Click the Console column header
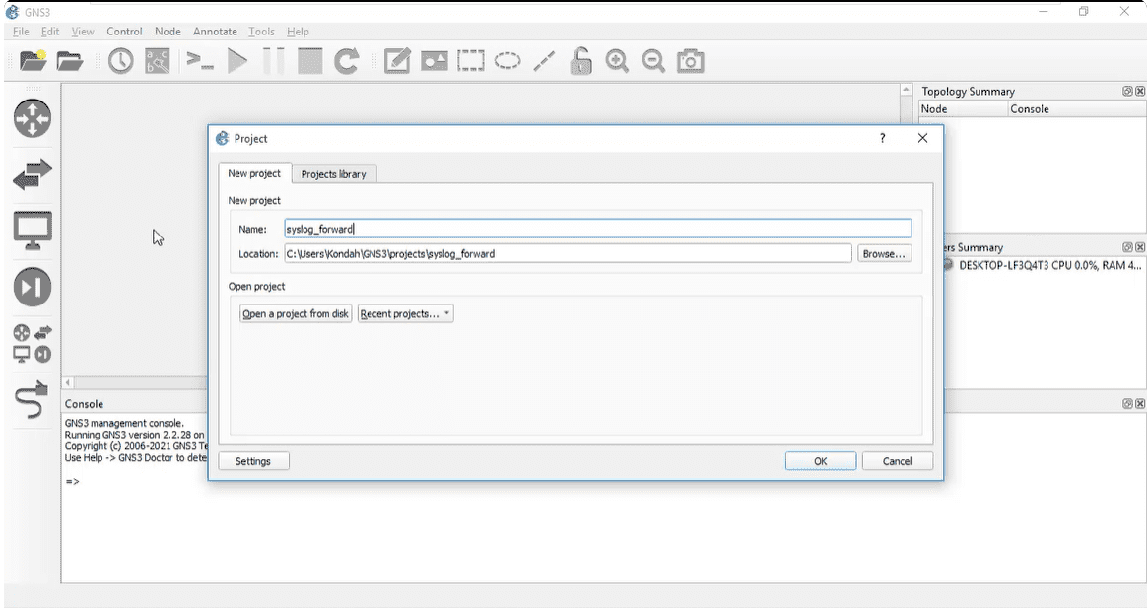The width and height of the screenshot is (1148, 608). (1076, 109)
